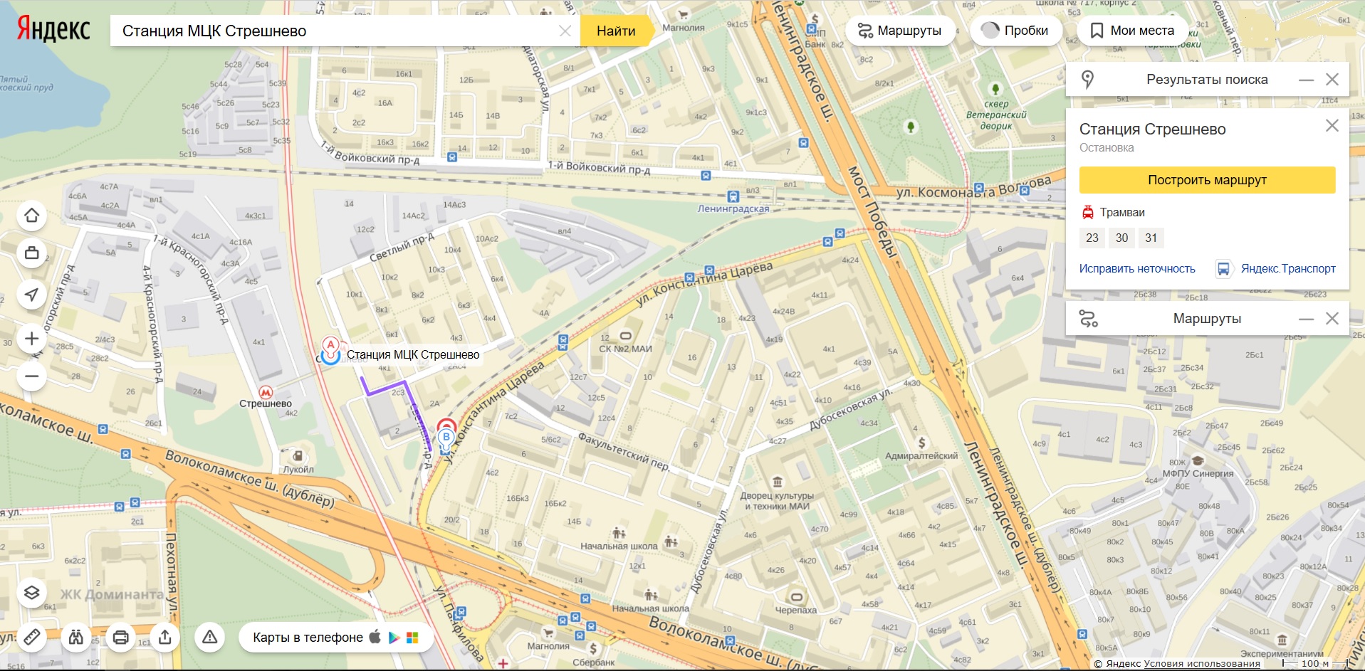This screenshot has height=671, width=1365.
Task: Click the СК №2 МАИ stadium icon
Action: point(626,335)
